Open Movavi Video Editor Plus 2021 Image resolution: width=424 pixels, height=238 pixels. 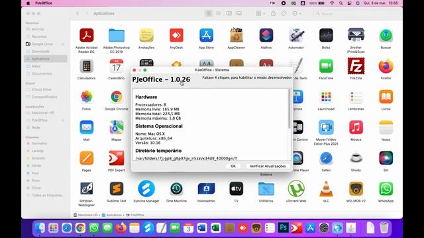[326, 128]
